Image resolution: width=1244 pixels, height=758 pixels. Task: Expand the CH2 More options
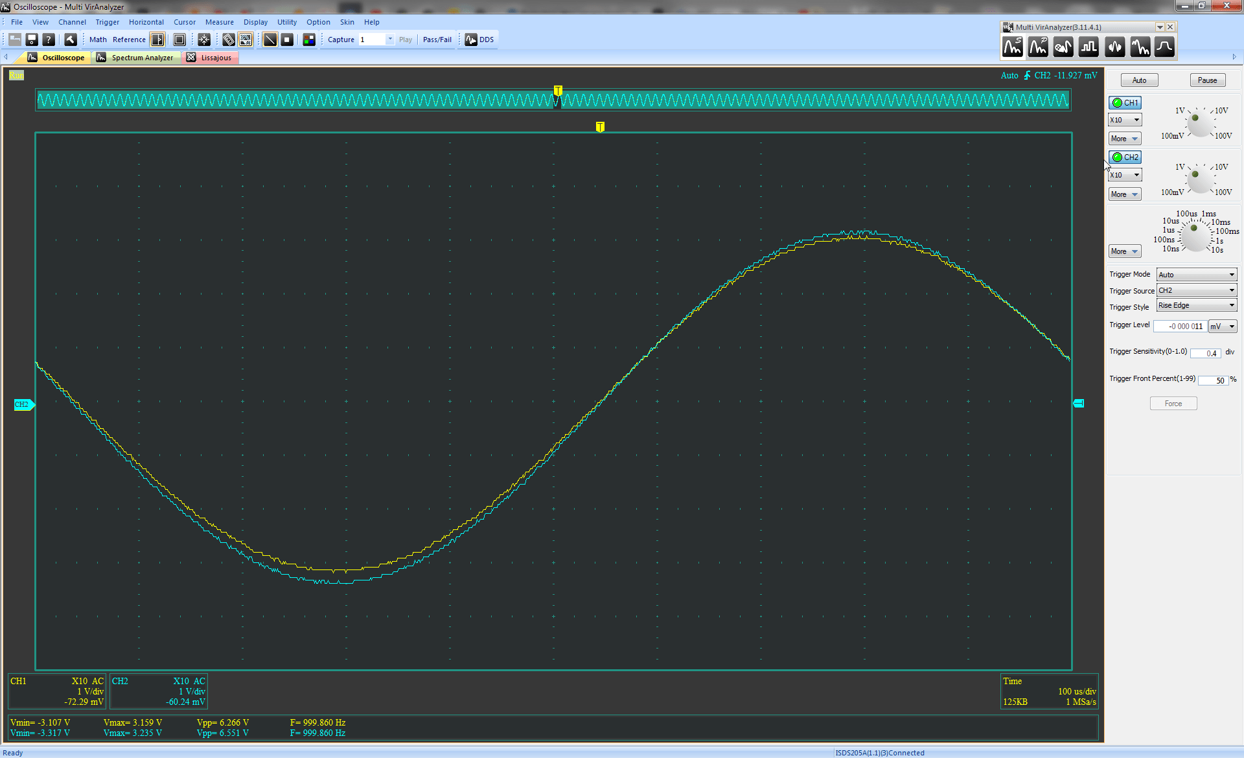point(1125,194)
